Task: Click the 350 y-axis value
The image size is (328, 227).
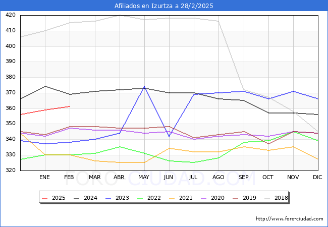Action: (x=11, y=123)
